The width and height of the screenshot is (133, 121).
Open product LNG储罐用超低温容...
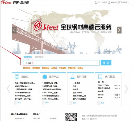[52, 96]
